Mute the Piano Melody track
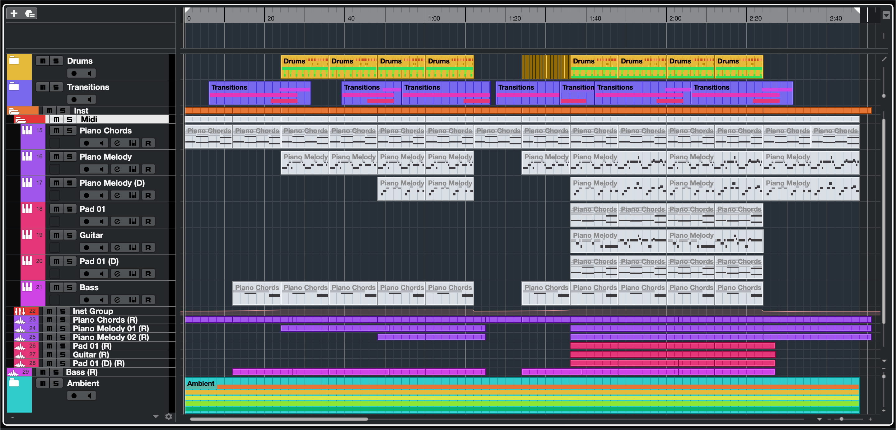896x430 pixels. tap(56, 157)
